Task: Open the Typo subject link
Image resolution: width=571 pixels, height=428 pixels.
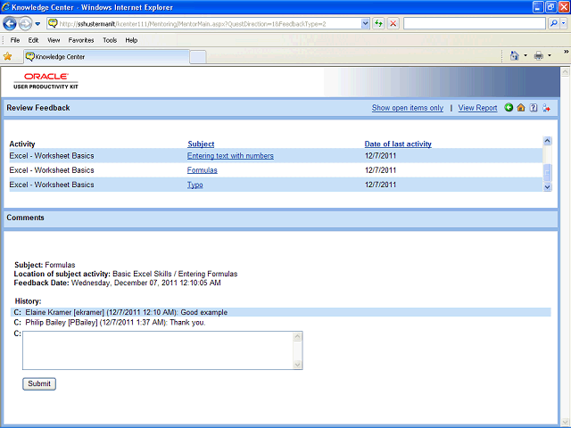Action: point(194,185)
